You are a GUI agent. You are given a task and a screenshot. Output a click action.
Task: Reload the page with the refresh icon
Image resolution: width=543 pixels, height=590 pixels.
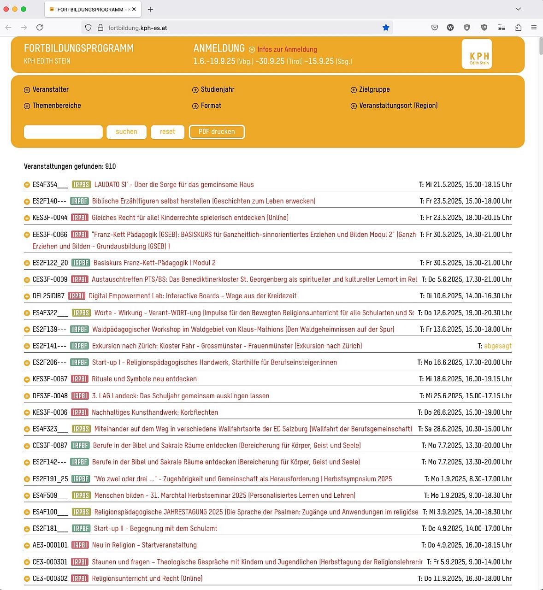[x=40, y=28]
